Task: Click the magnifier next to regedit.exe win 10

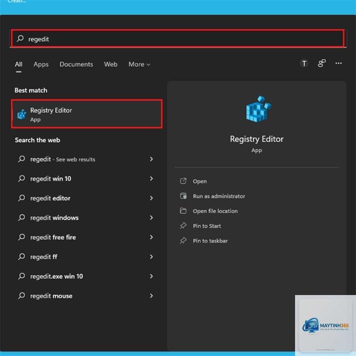Action: 21,276
